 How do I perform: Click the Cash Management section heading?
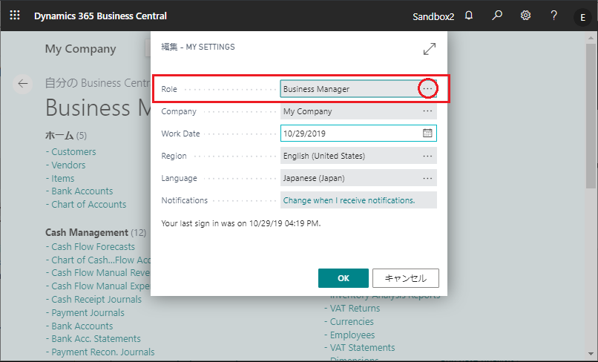pos(96,232)
